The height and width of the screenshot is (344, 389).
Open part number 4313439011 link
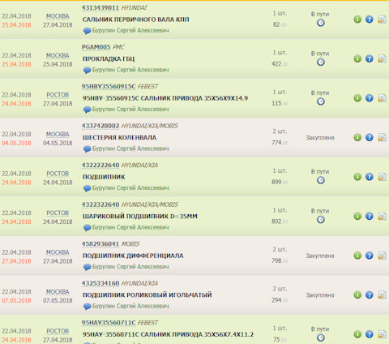(x=100, y=8)
